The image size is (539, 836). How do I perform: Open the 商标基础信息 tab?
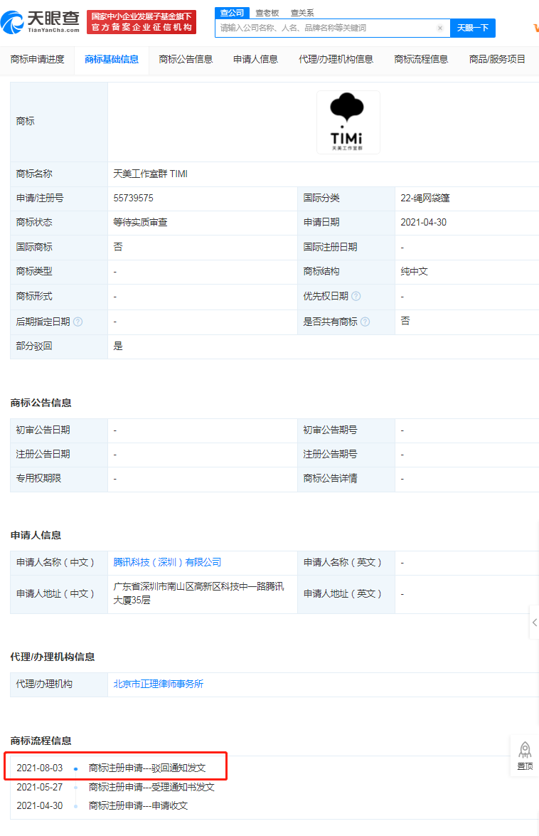tap(112, 59)
